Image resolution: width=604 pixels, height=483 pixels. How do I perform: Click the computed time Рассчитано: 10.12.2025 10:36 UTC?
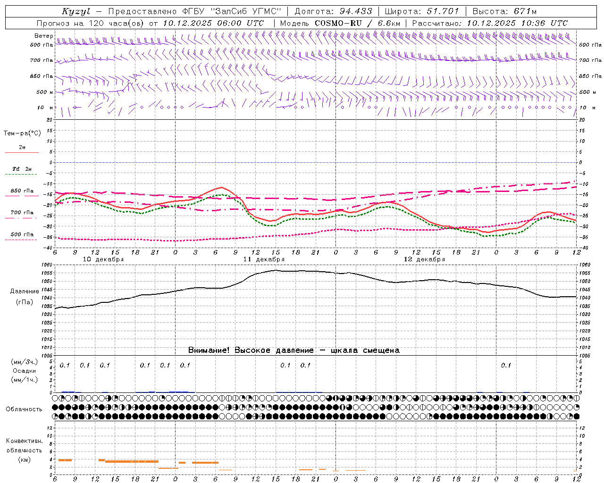click(490, 23)
